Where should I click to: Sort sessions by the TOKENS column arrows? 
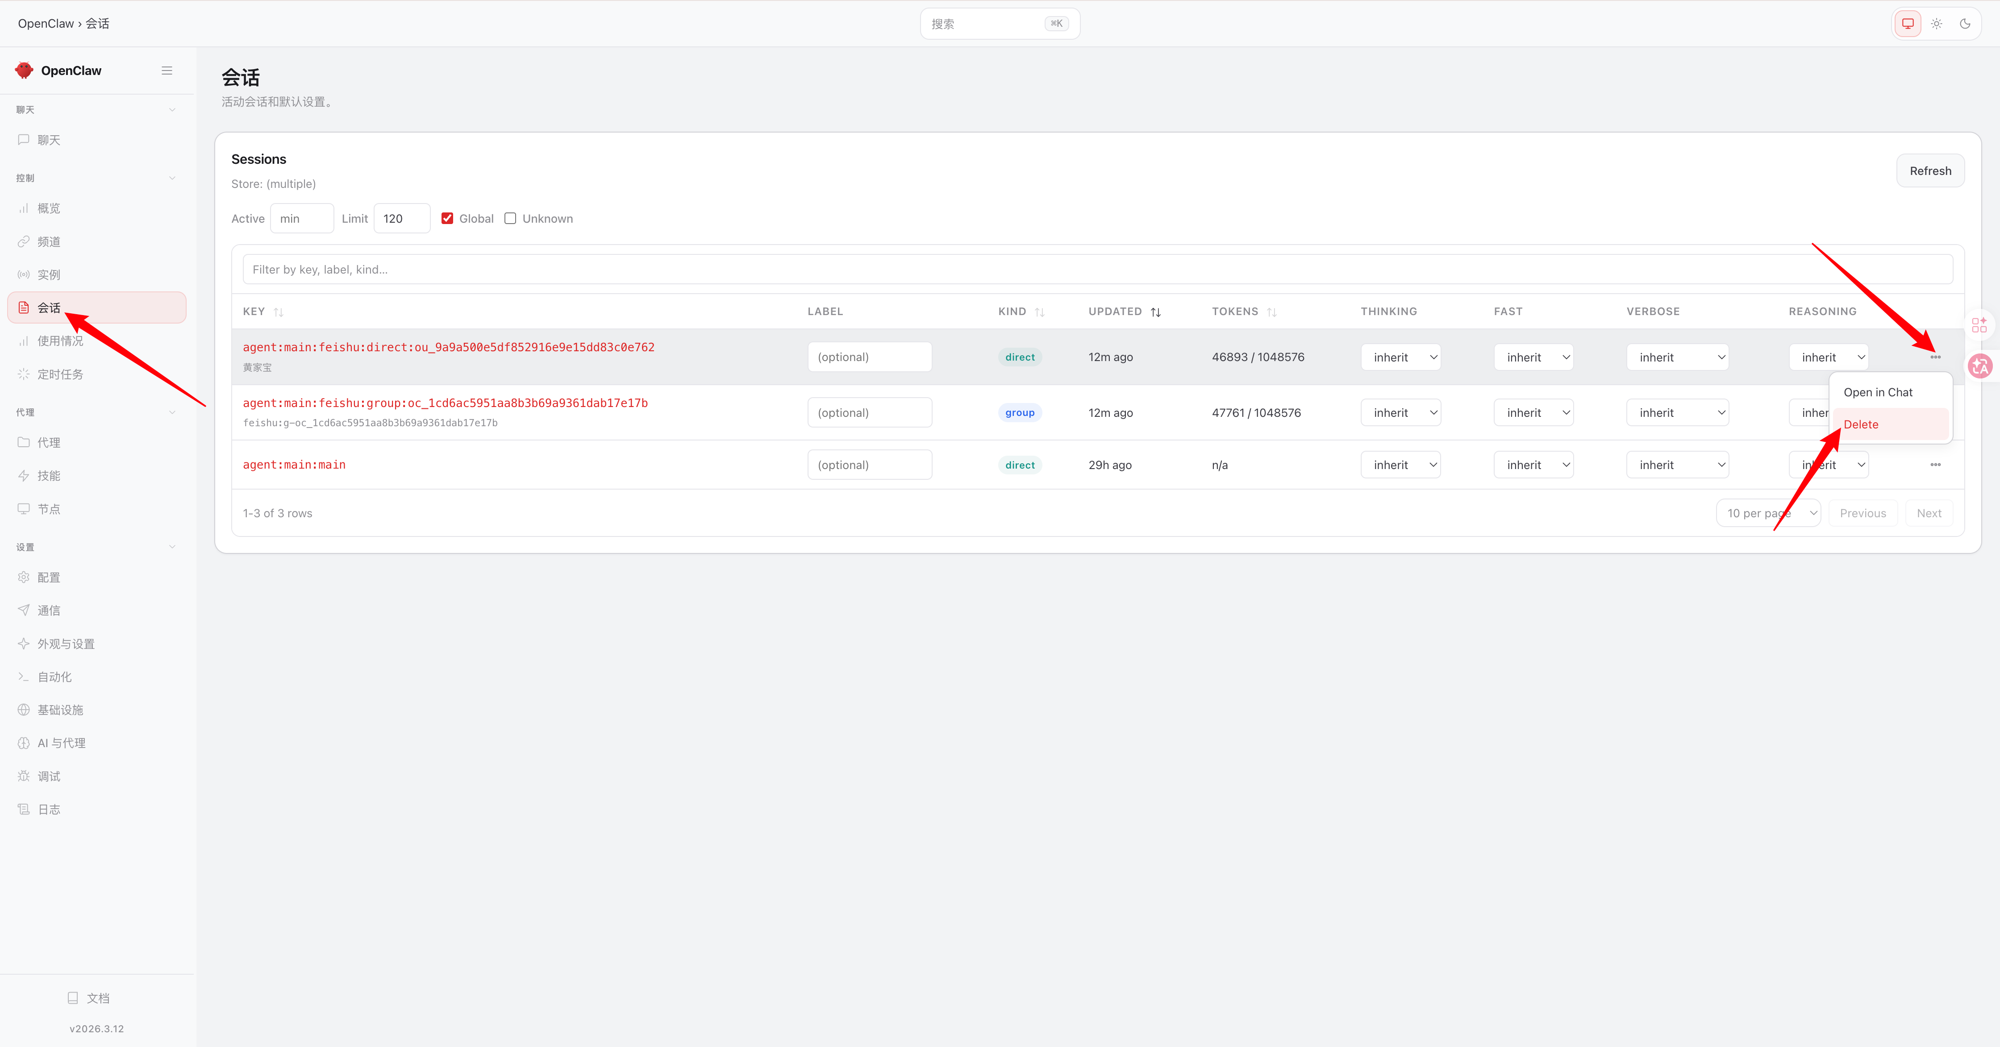click(1272, 312)
